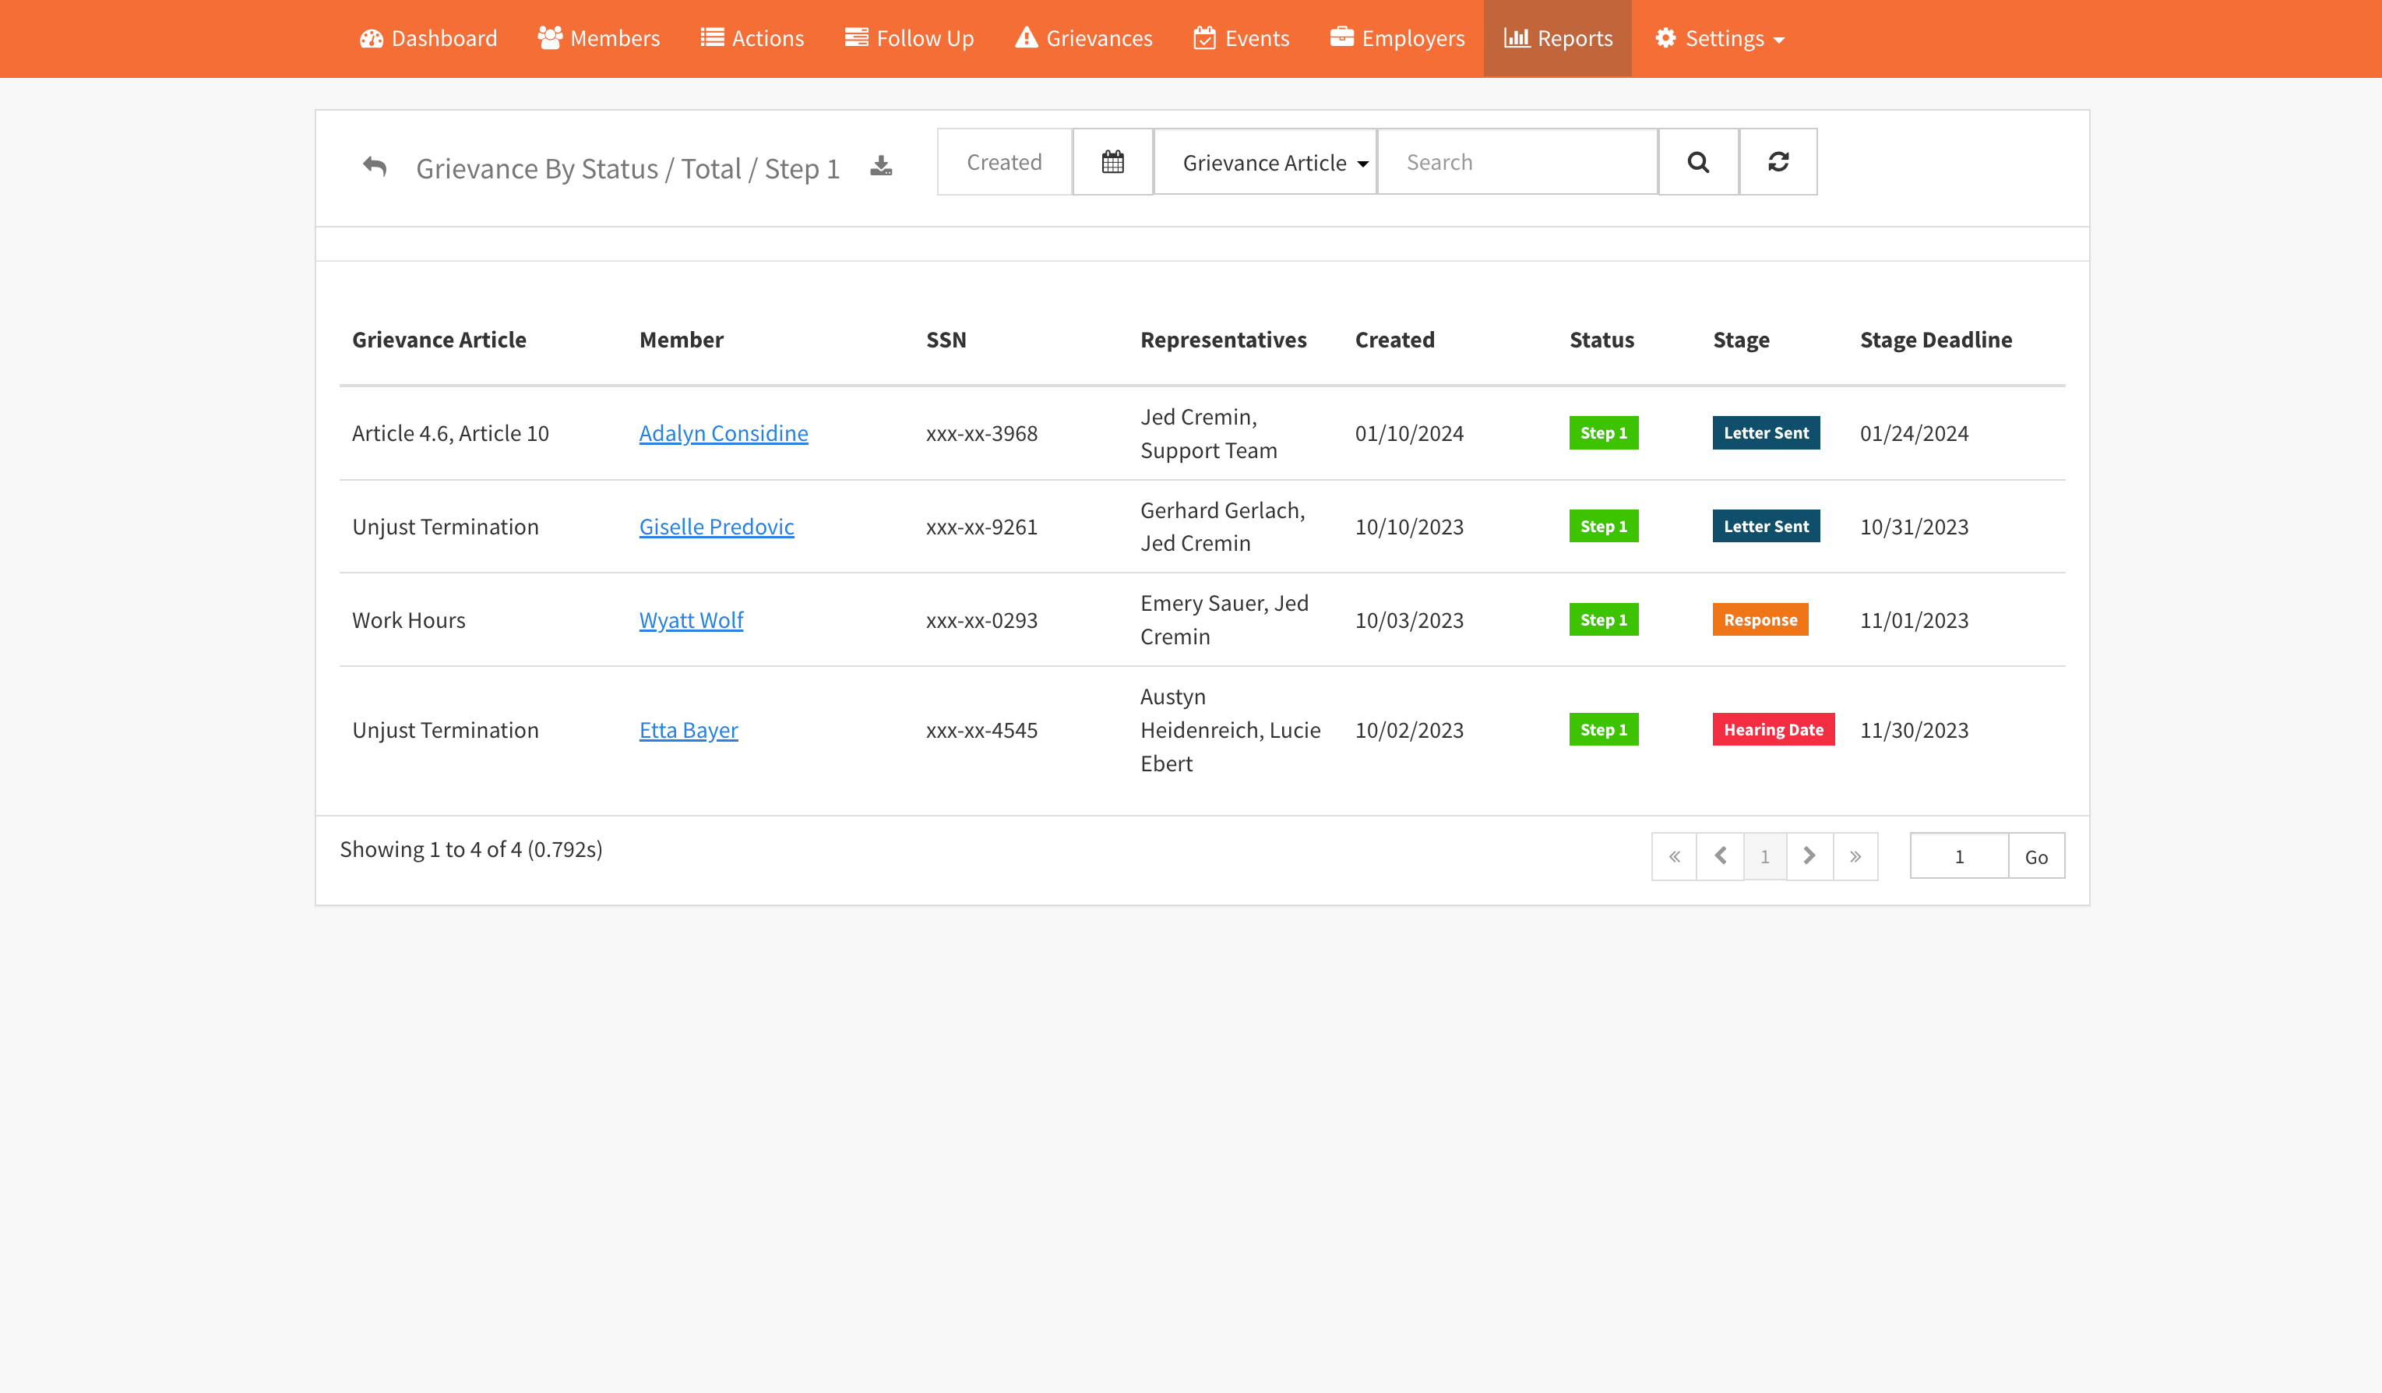Image resolution: width=2382 pixels, height=1393 pixels.
Task: Click 'Gerhard Gerlach, Jed Cremin' representatives cell
Action: point(1222,527)
